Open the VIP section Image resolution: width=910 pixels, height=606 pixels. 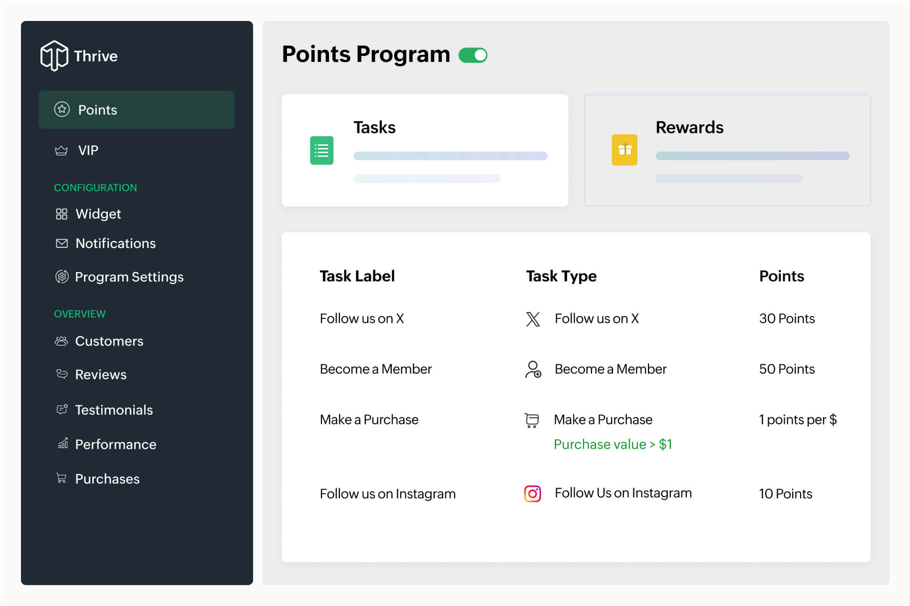[88, 150]
